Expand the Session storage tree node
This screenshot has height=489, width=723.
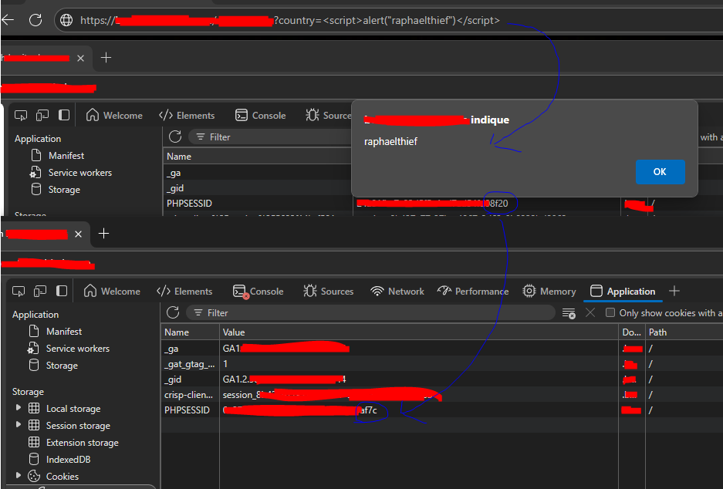click(19, 425)
